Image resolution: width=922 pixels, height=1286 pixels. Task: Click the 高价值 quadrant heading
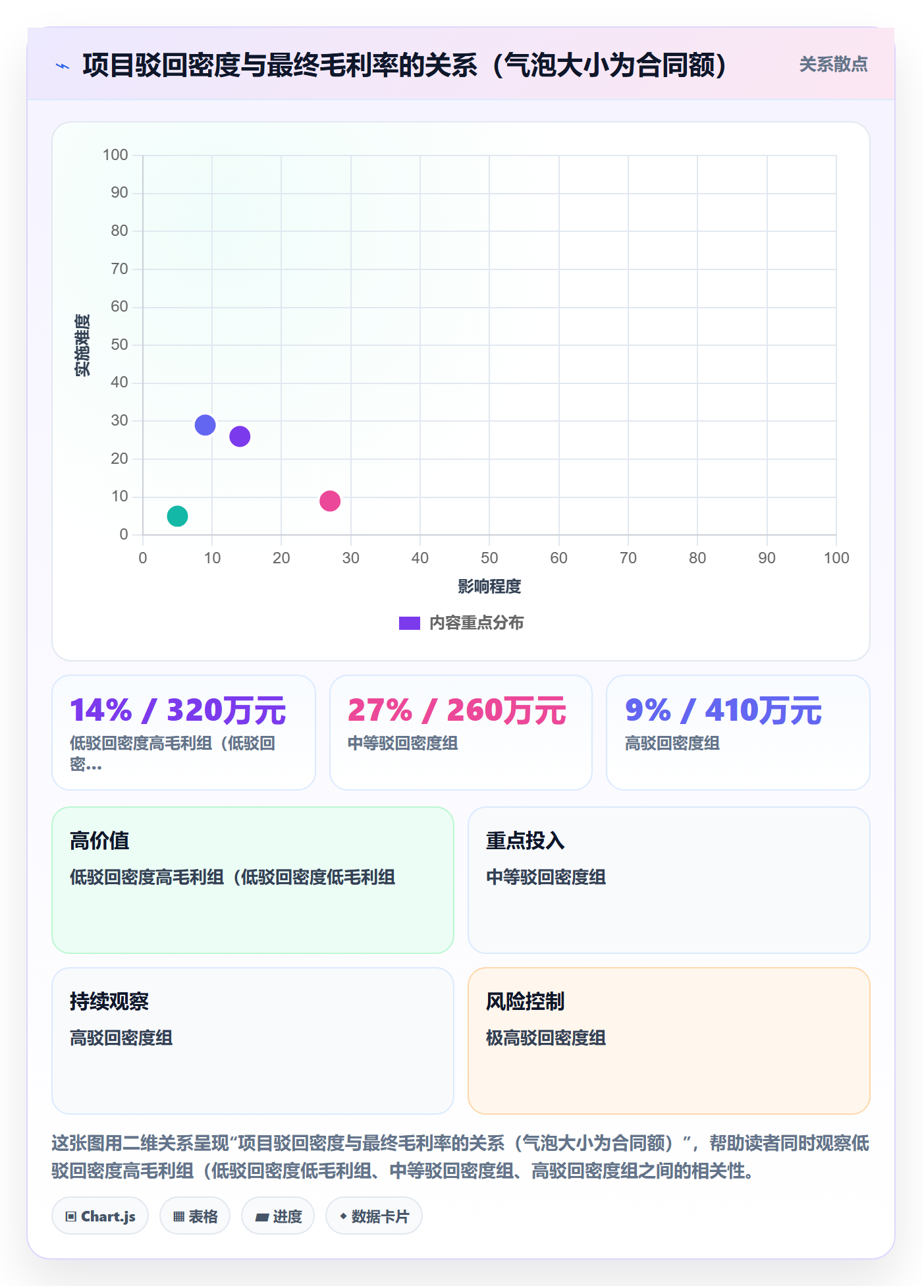pos(99,841)
